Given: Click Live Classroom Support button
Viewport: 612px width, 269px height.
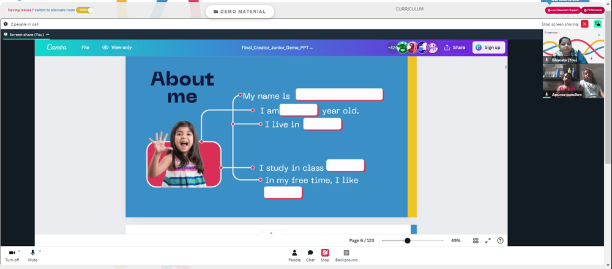Looking at the screenshot, I should 563,10.
